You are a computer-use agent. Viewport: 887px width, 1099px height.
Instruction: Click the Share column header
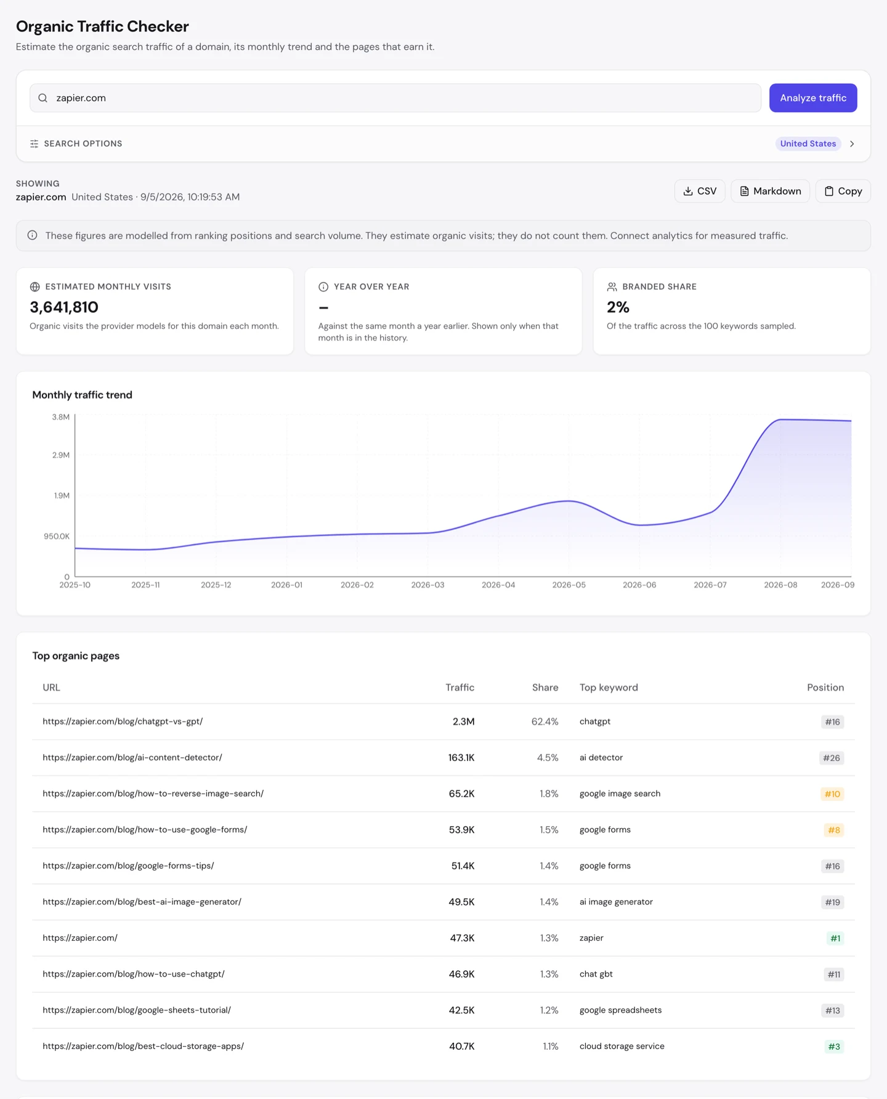(545, 687)
